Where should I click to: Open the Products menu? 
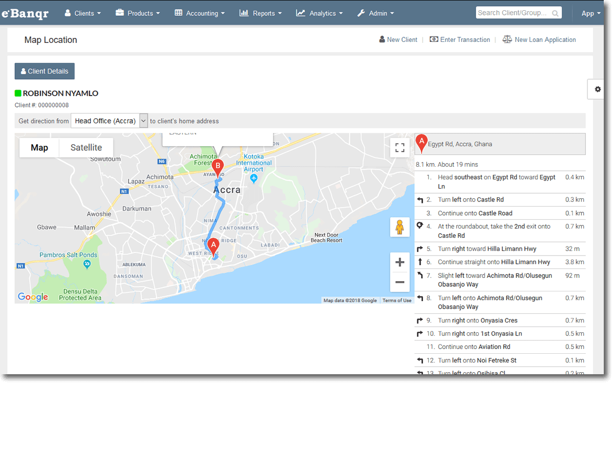point(138,13)
